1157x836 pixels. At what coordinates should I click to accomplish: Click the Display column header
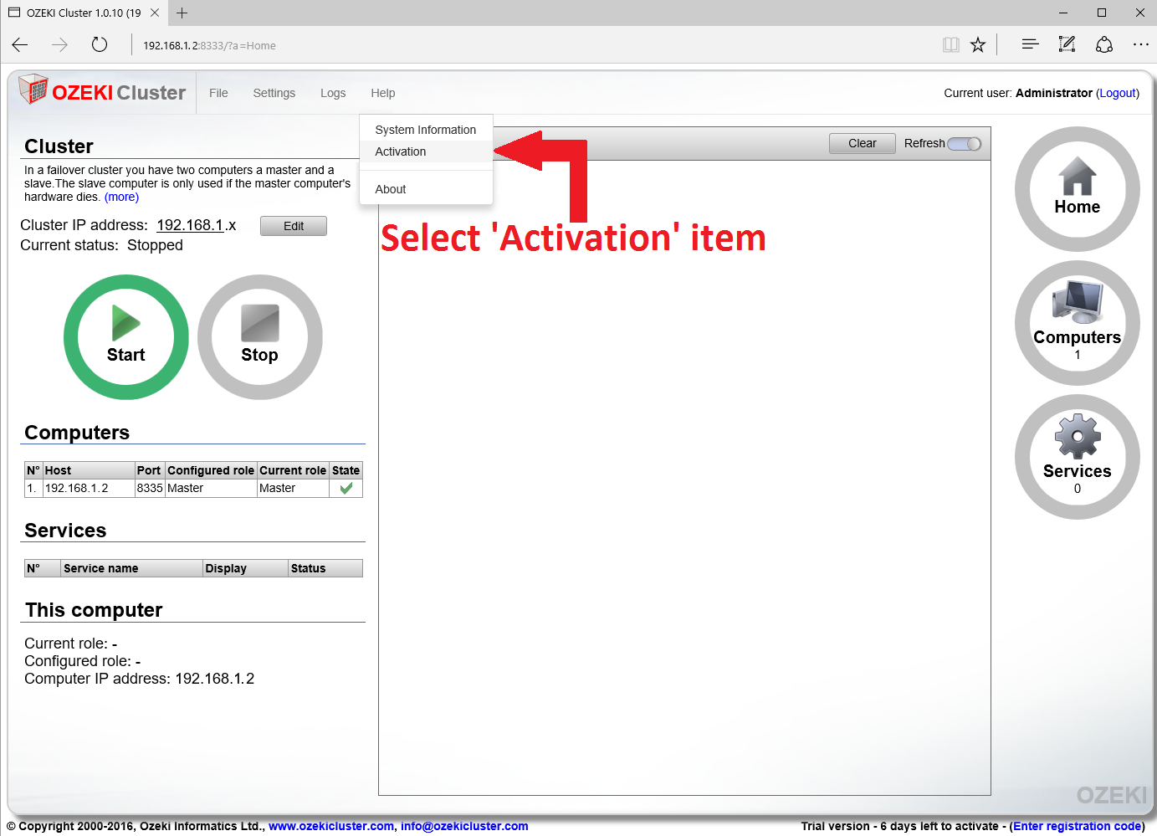tap(246, 568)
